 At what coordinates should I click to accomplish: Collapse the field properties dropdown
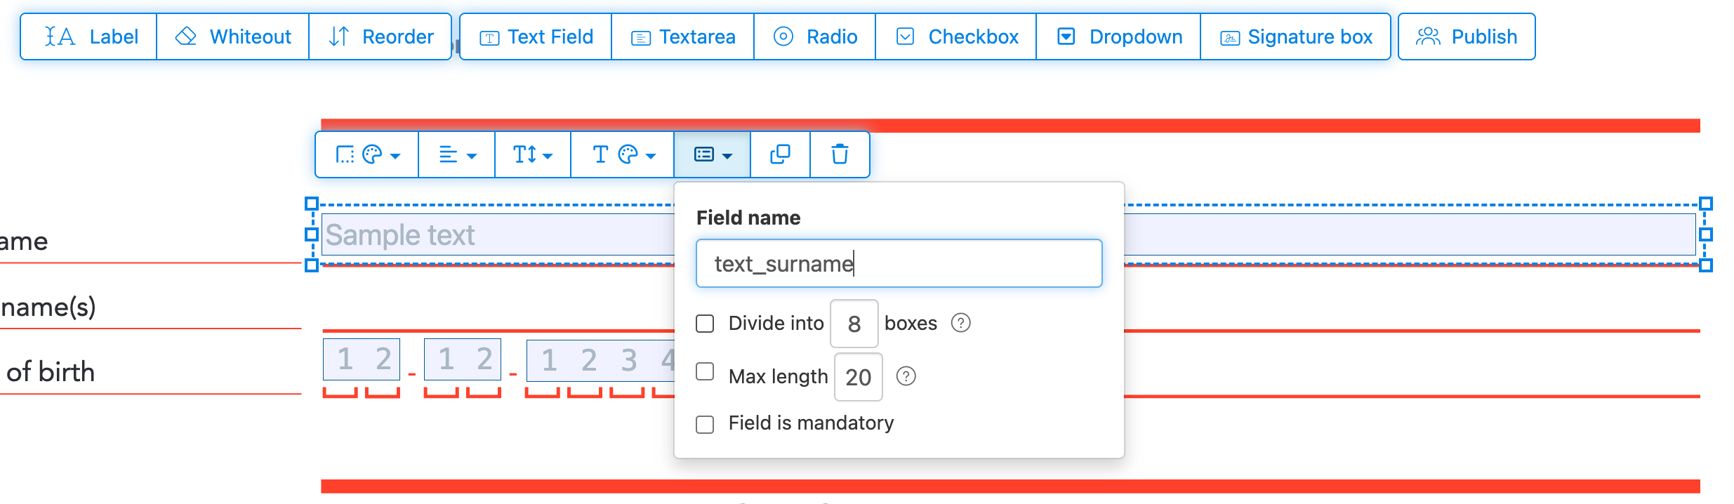(713, 154)
